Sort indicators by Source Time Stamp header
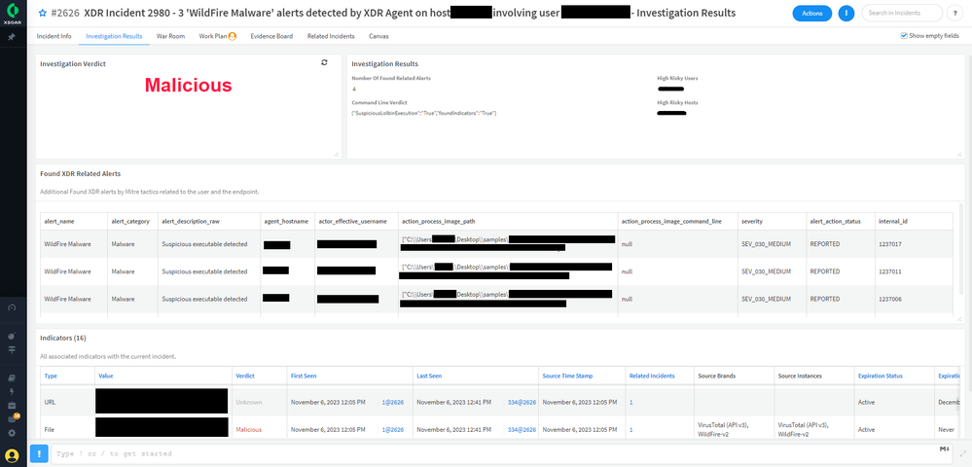Image resolution: width=972 pixels, height=467 pixels. pyautogui.click(x=567, y=376)
